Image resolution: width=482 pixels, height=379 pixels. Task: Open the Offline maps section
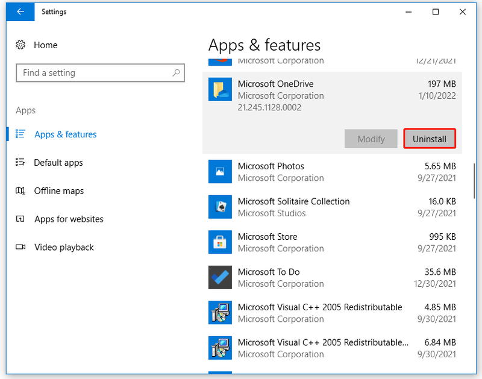58,191
